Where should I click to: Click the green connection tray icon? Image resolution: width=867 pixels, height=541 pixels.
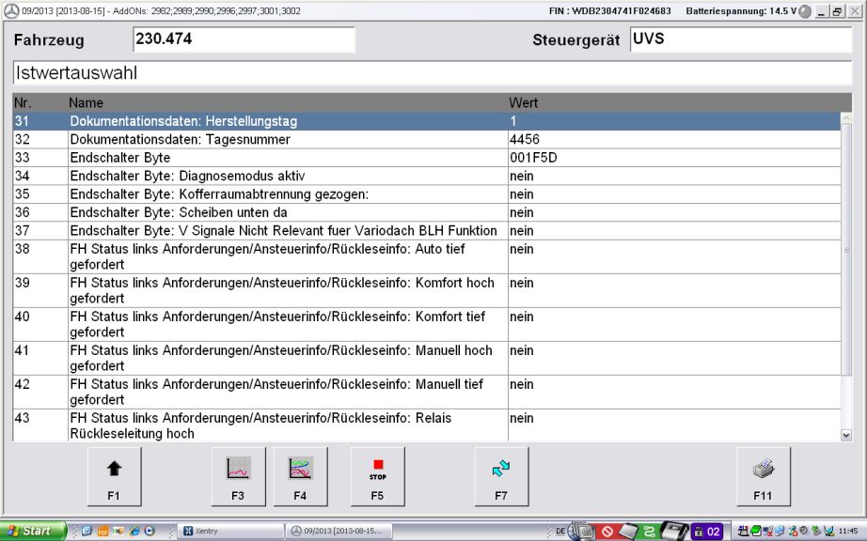coord(649,532)
